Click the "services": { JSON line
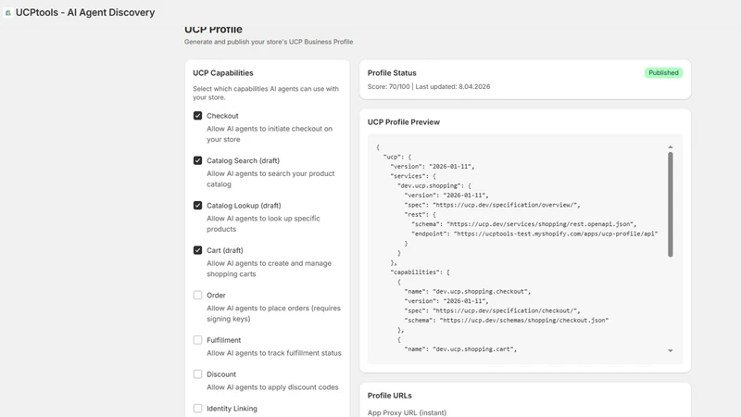This screenshot has height=417, width=741. 413,176
